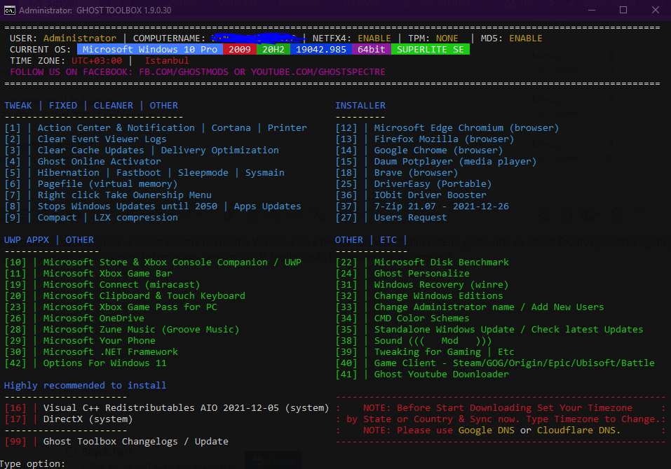Click 'Standalone Windows Update' text
Screen dimensions: 671x469
point(445,329)
